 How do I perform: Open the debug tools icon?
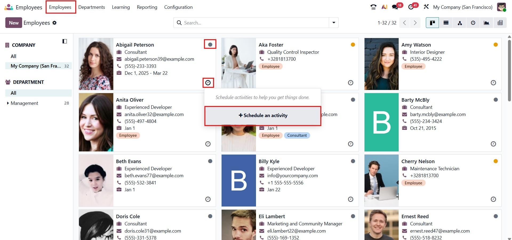coord(426,7)
